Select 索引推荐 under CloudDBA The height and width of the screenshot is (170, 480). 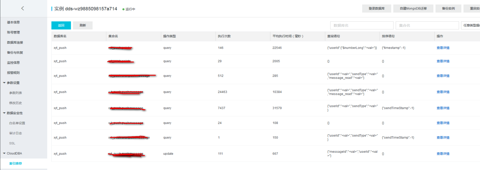[x=16, y=163]
